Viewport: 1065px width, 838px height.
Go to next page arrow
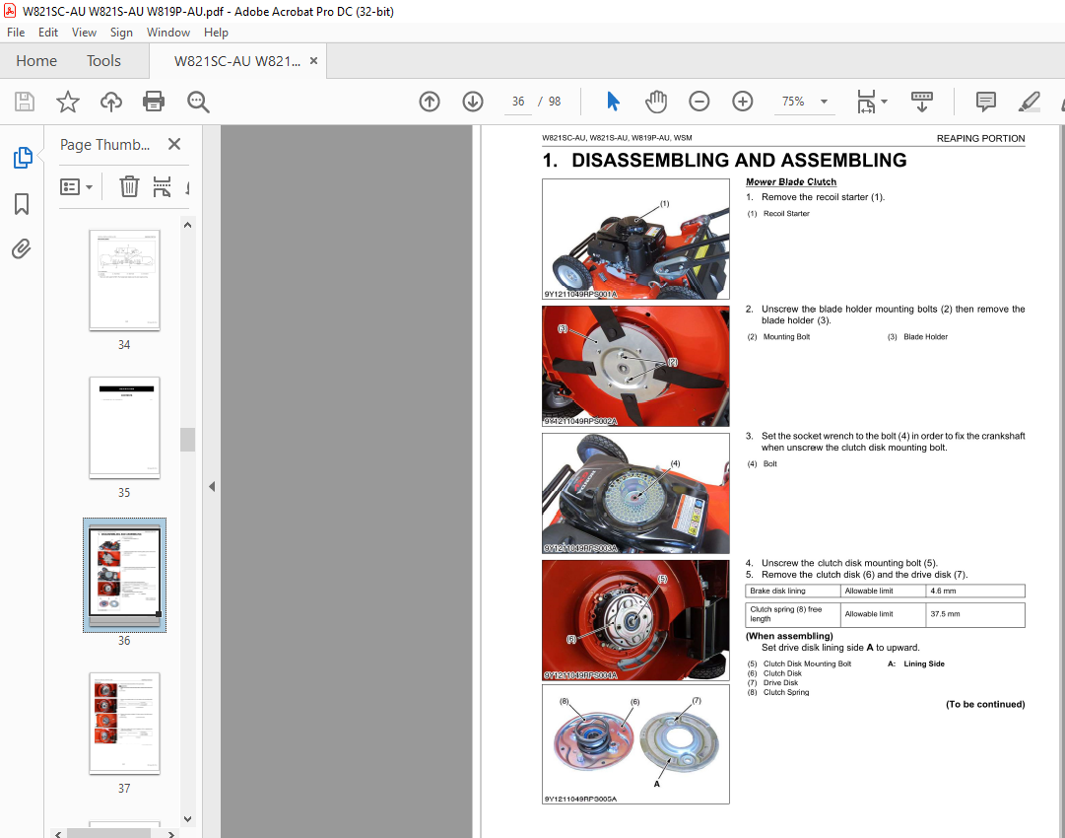point(473,102)
